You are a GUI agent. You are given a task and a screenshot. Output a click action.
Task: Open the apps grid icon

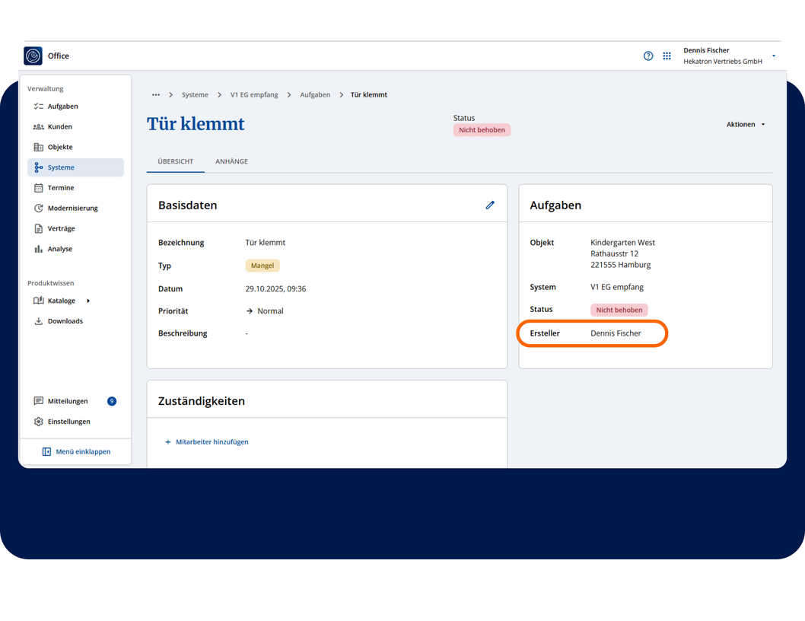(x=667, y=56)
